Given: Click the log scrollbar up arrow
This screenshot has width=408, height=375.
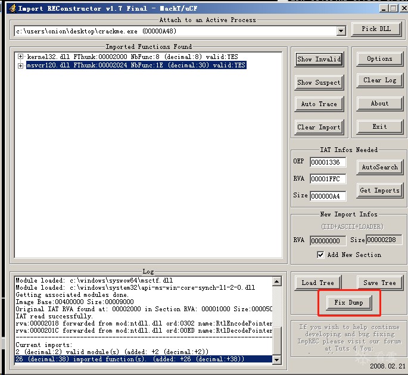Looking at the screenshot, I should pos(276,281).
